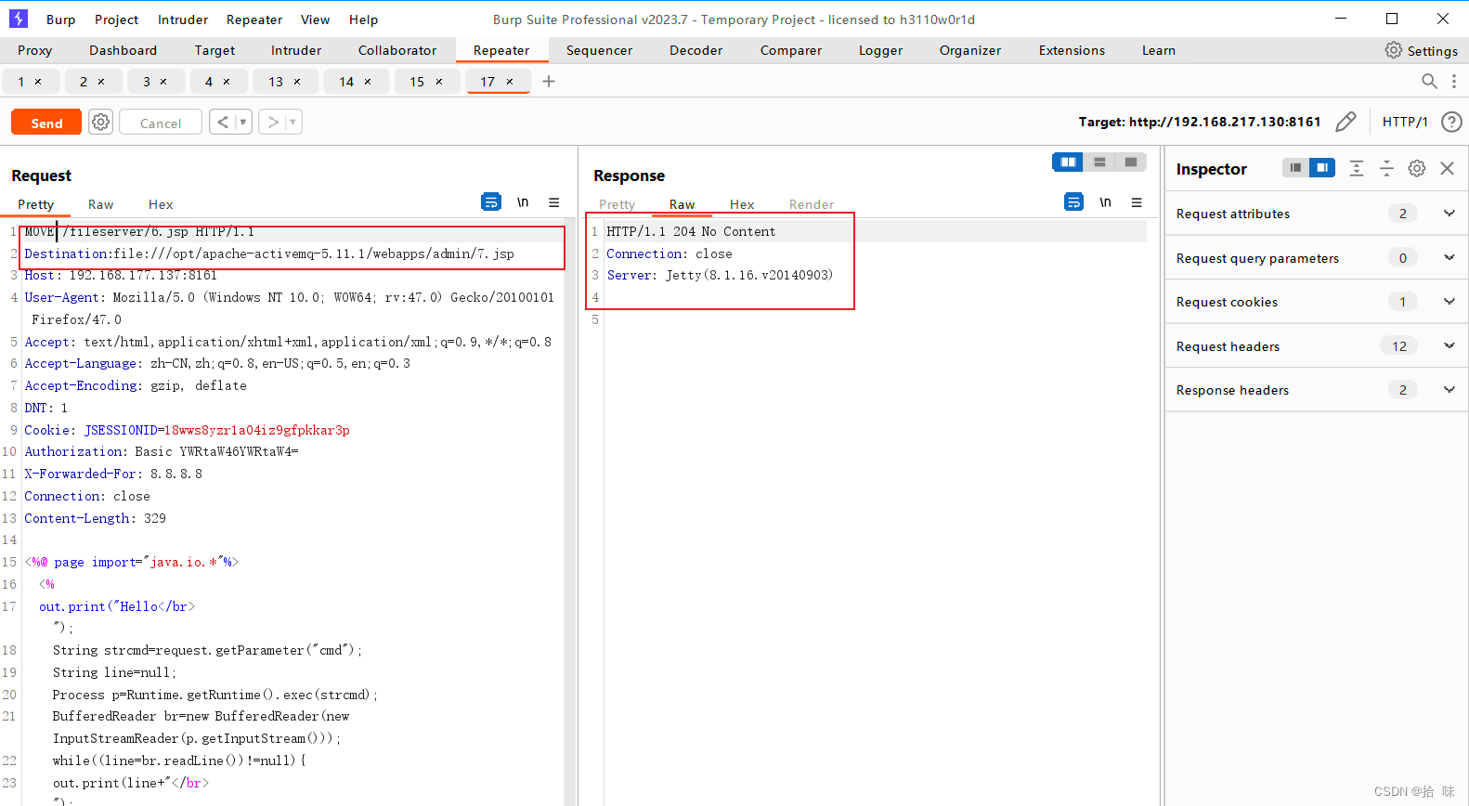
Task: Dock Inspector panel to the right layout
Action: pyautogui.click(x=1322, y=167)
